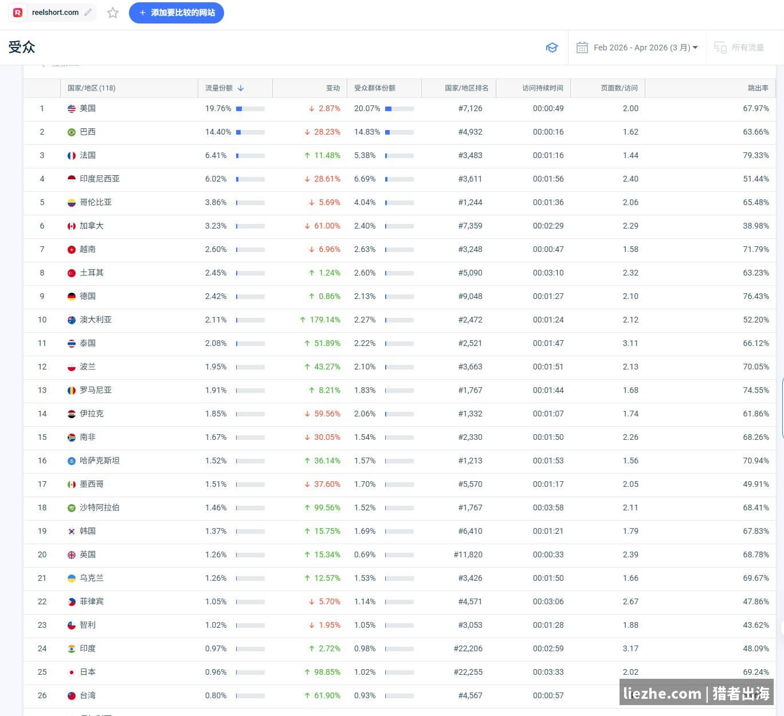Click the 美国 flag icon
Viewport: 784px width, 716px height.
point(72,109)
